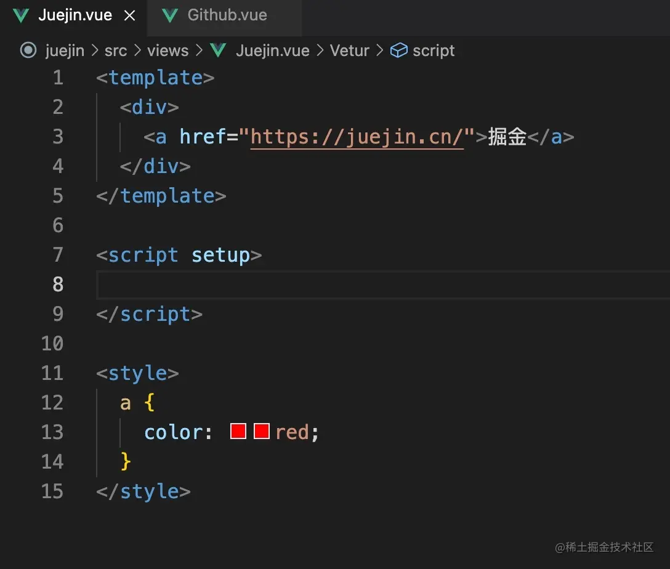Image resolution: width=670 pixels, height=569 pixels.
Task: Click the opening <template> tag text
Action: (x=155, y=78)
